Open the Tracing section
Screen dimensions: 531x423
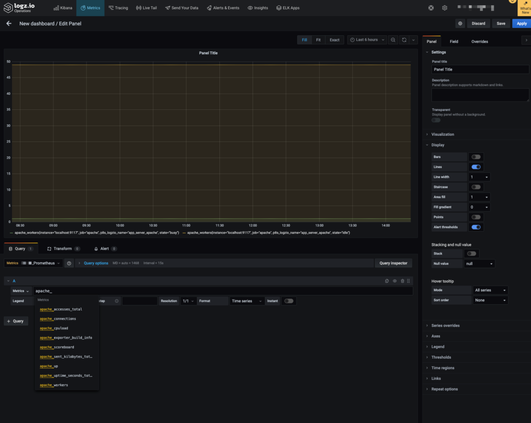pos(118,8)
